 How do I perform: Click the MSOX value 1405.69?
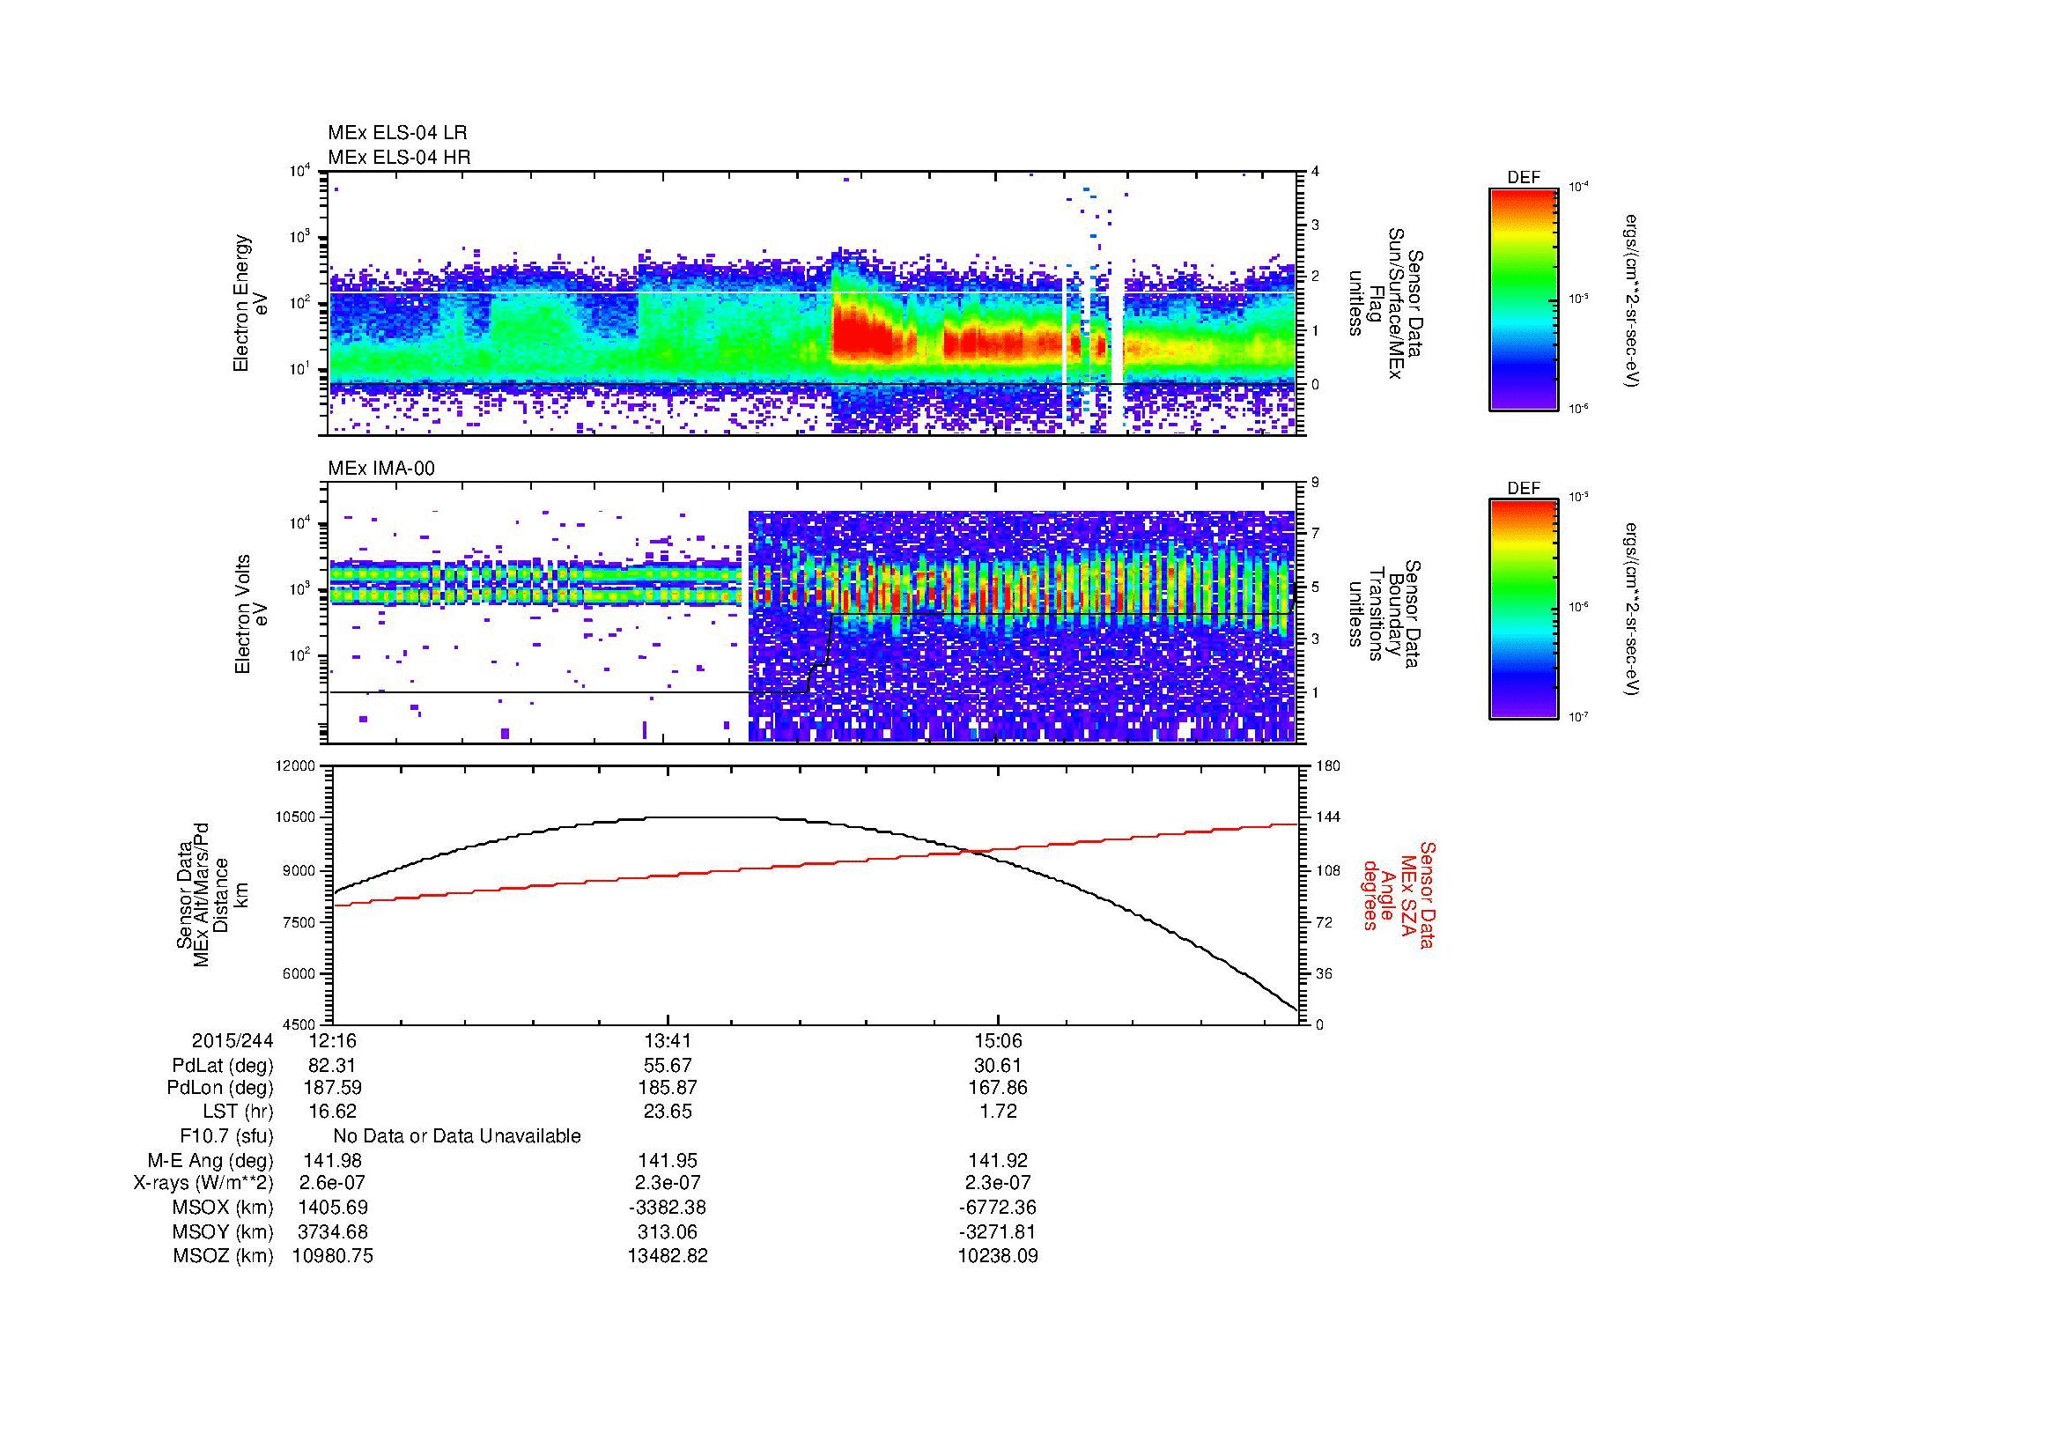click(x=332, y=1208)
